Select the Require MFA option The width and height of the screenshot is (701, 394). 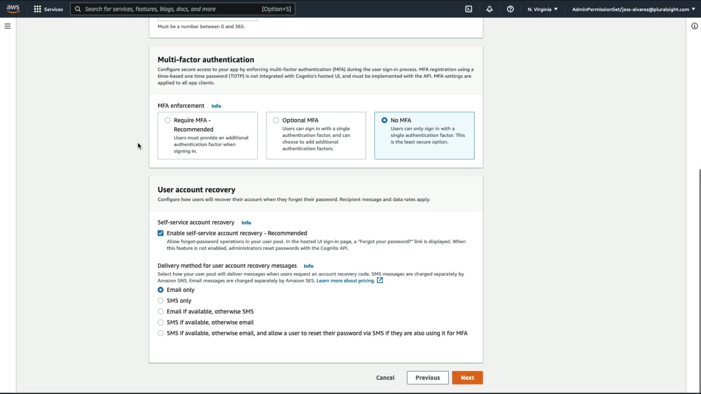tap(168, 120)
